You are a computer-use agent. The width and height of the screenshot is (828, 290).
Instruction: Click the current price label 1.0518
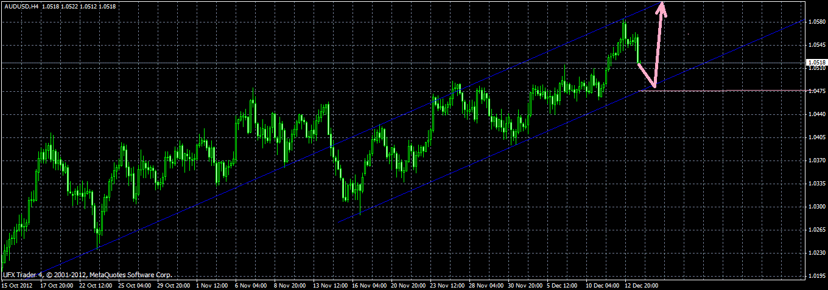[816, 62]
